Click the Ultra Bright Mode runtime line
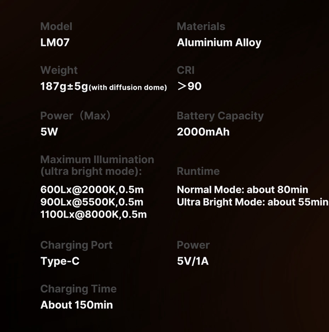The width and height of the screenshot is (329, 332). coord(252,202)
